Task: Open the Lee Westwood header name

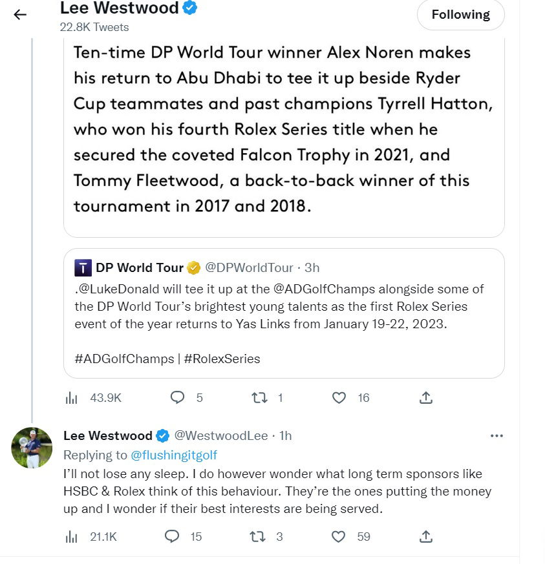Action: coord(119,8)
